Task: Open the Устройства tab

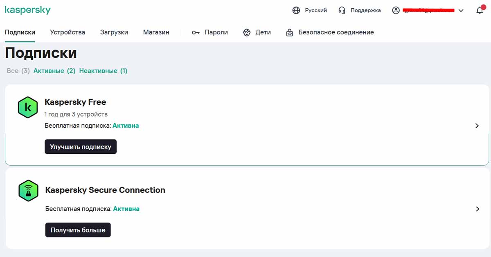Action: (68, 32)
